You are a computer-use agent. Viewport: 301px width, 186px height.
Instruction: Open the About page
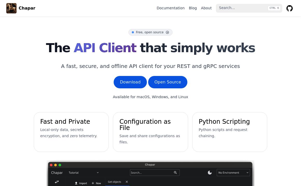pos(206,8)
